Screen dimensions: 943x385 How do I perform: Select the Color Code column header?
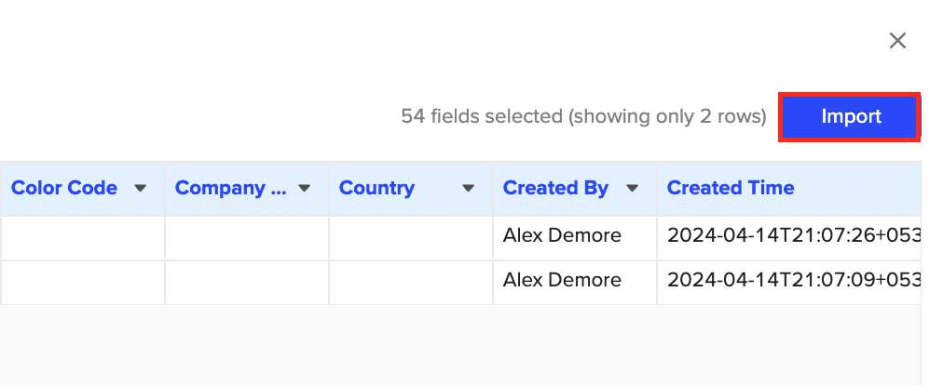[64, 188]
